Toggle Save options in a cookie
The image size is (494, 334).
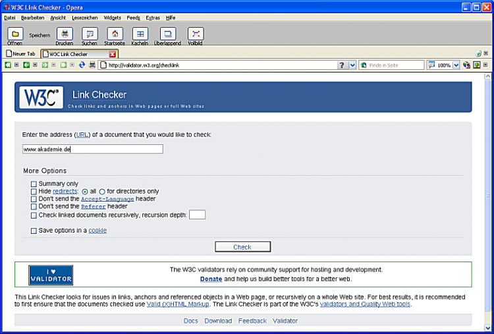(34, 231)
